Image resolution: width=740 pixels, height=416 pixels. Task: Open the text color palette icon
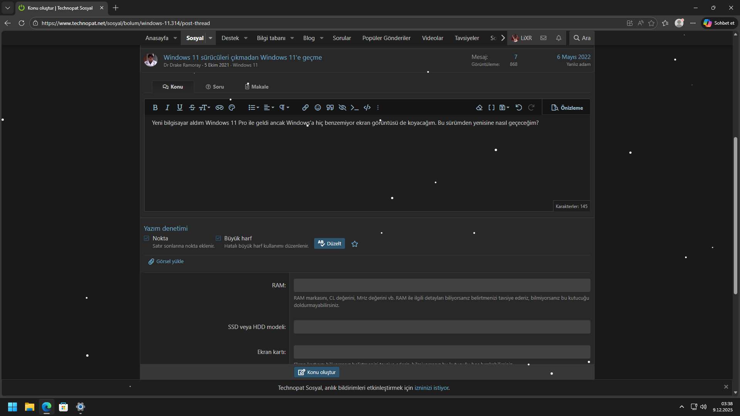[x=232, y=107]
